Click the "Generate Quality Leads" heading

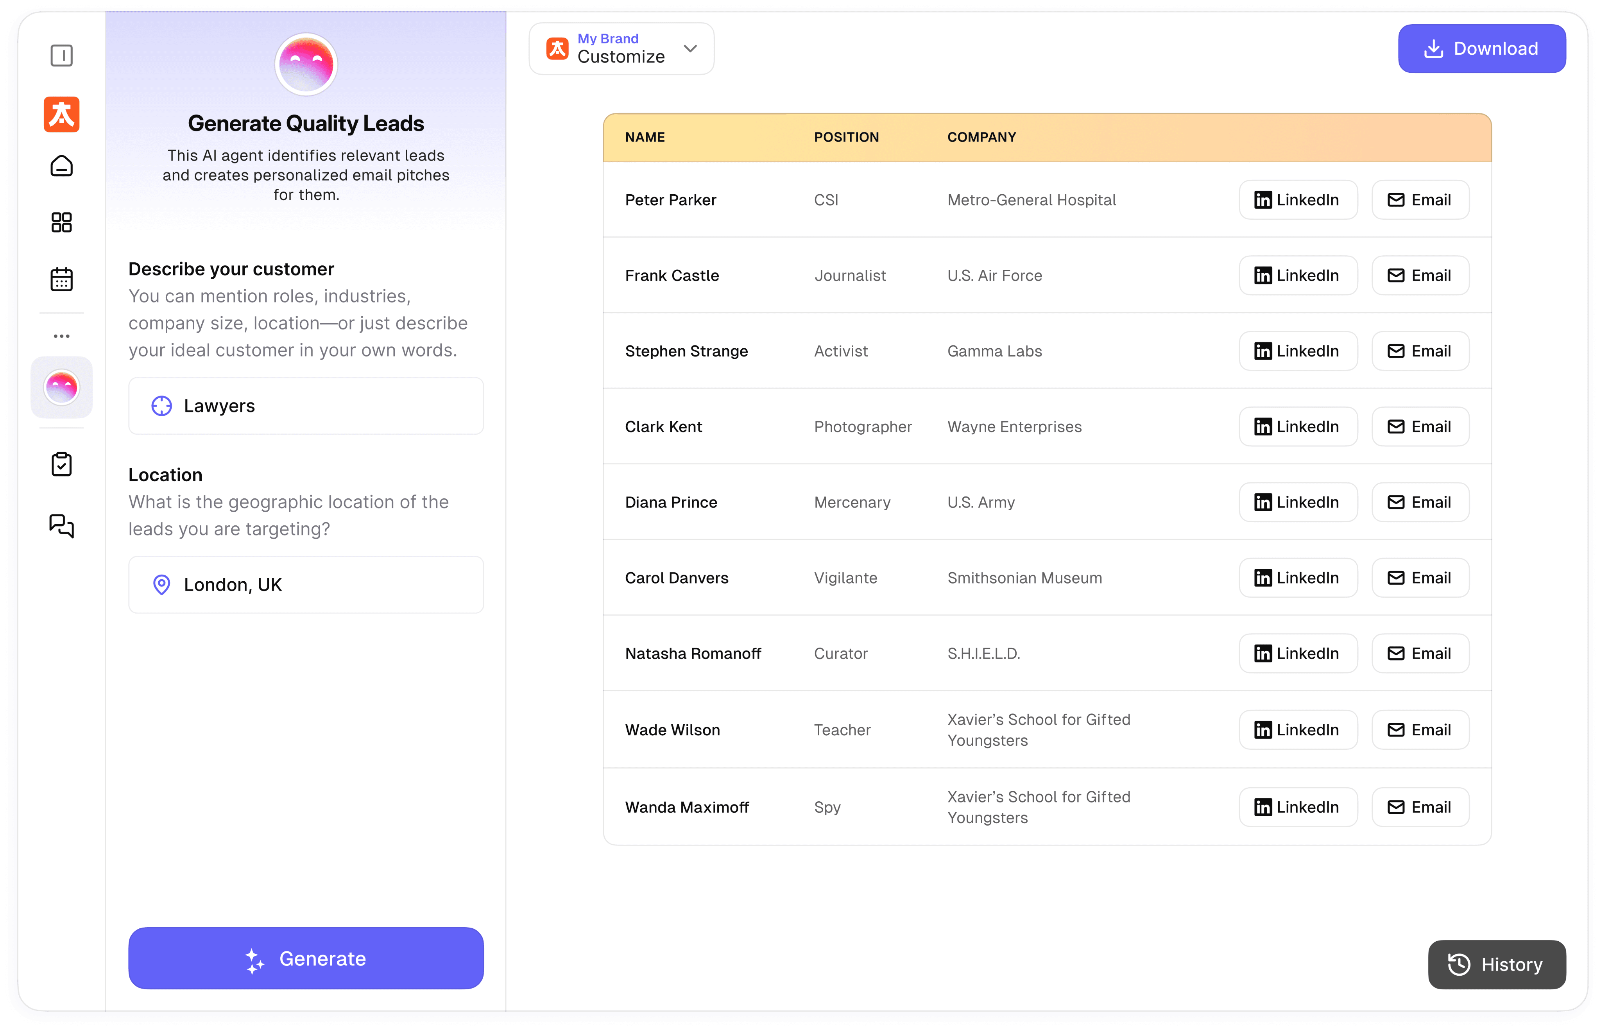(306, 124)
